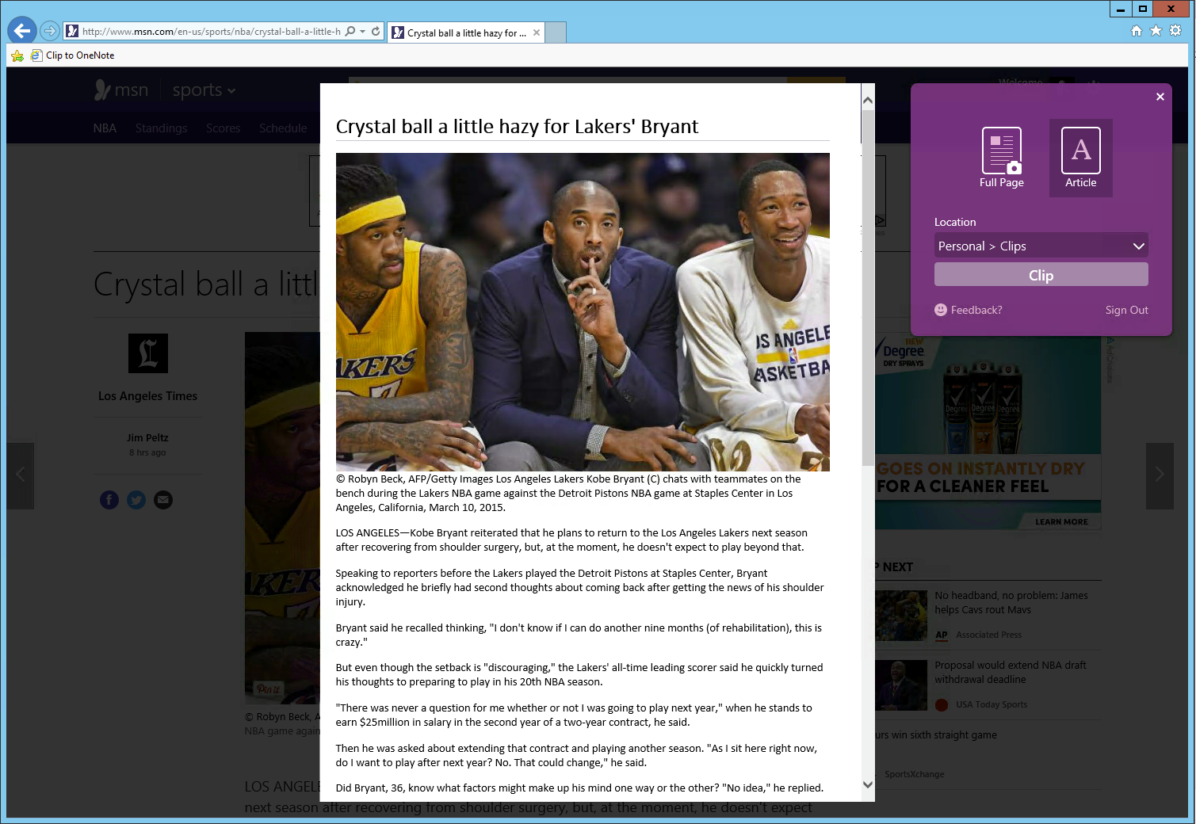Image resolution: width=1196 pixels, height=824 pixels.
Task: Expand the sports menu chevron
Action: [x=230, y=90]
